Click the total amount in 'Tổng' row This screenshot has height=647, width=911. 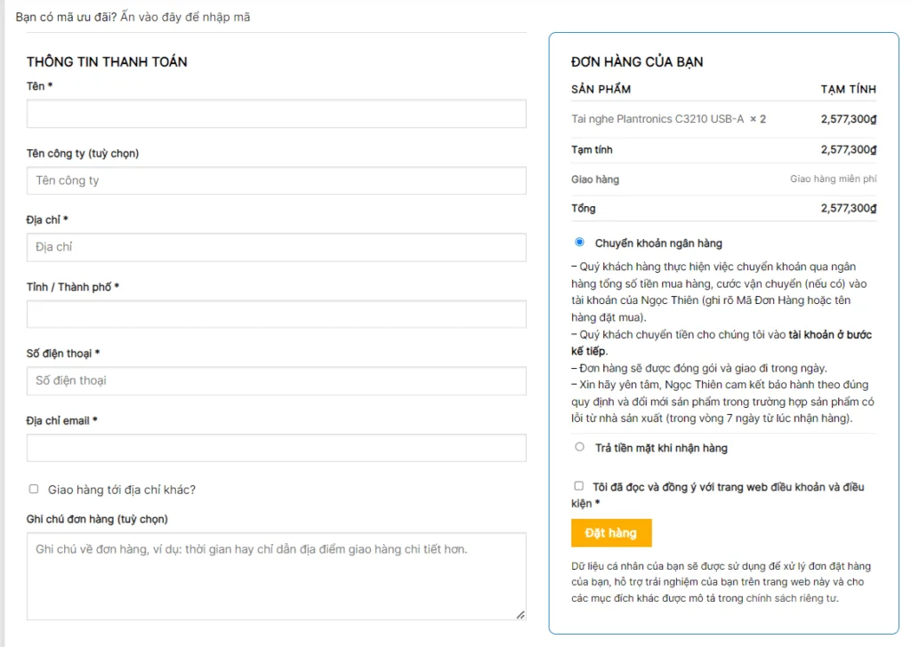click(x=848, y=209)
